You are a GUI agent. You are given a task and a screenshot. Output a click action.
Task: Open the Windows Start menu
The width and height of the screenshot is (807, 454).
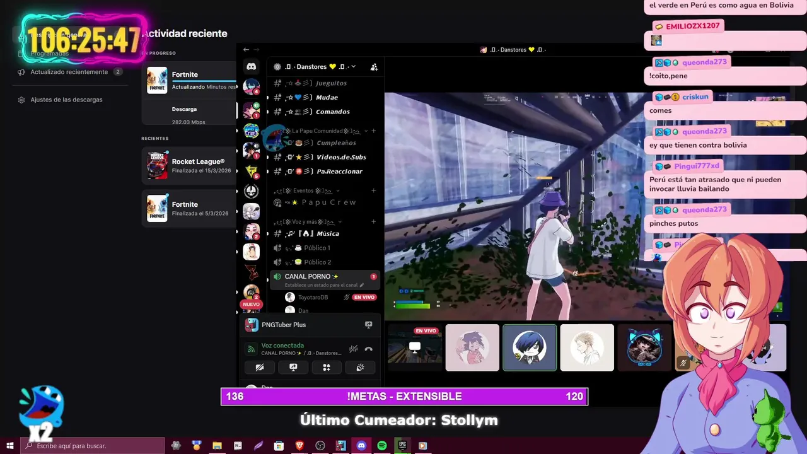point(10,446)
